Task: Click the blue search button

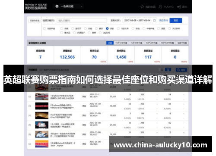Action: click(176, 20)
